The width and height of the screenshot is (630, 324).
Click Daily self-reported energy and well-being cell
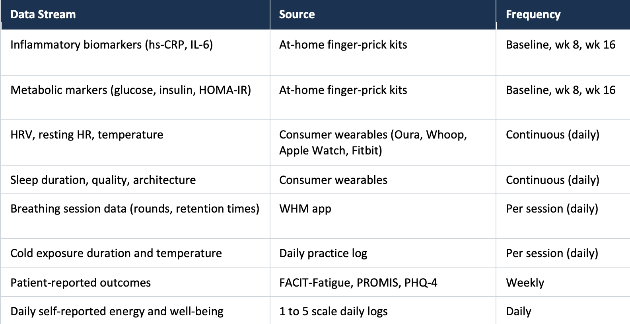pyautogui.click(x=117, y=311)
